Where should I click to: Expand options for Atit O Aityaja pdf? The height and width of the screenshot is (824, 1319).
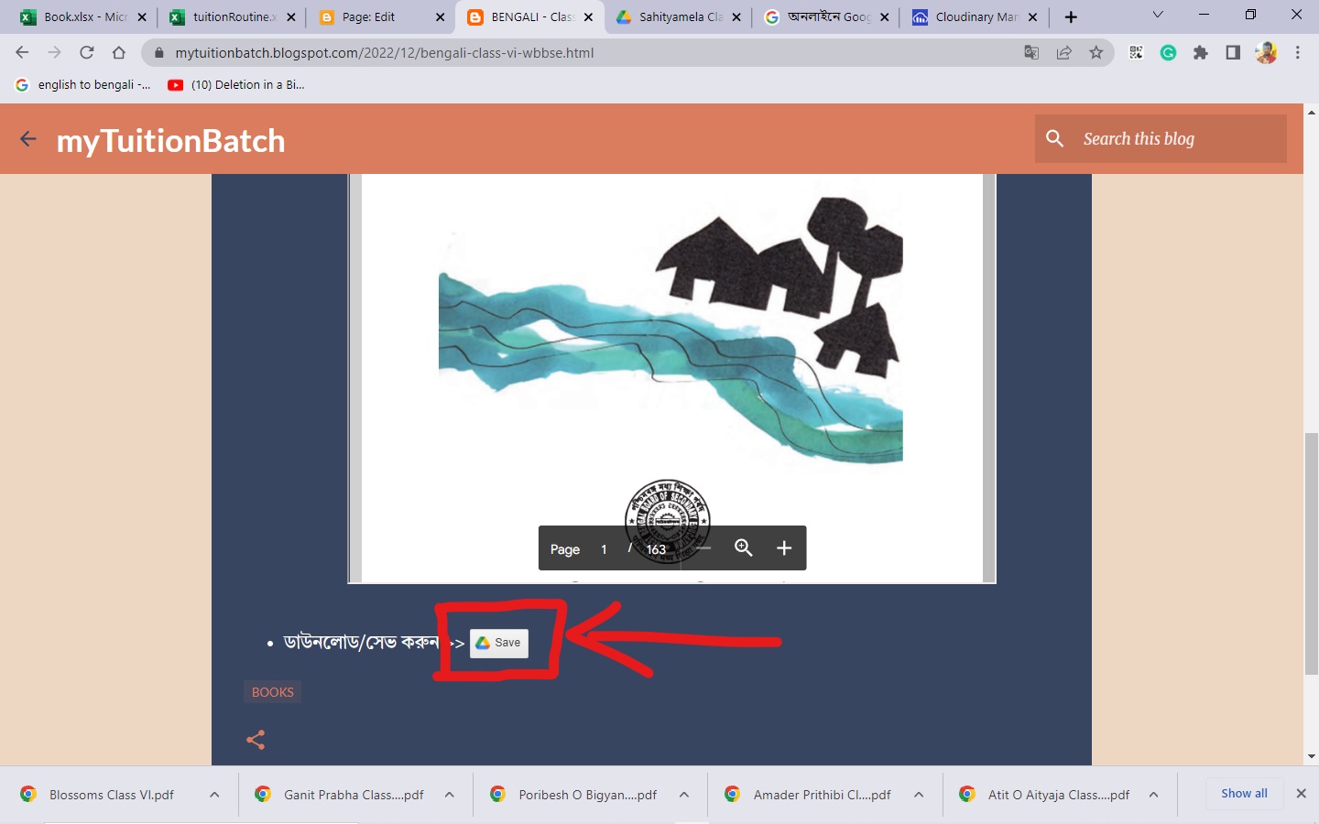(1154, 795)
